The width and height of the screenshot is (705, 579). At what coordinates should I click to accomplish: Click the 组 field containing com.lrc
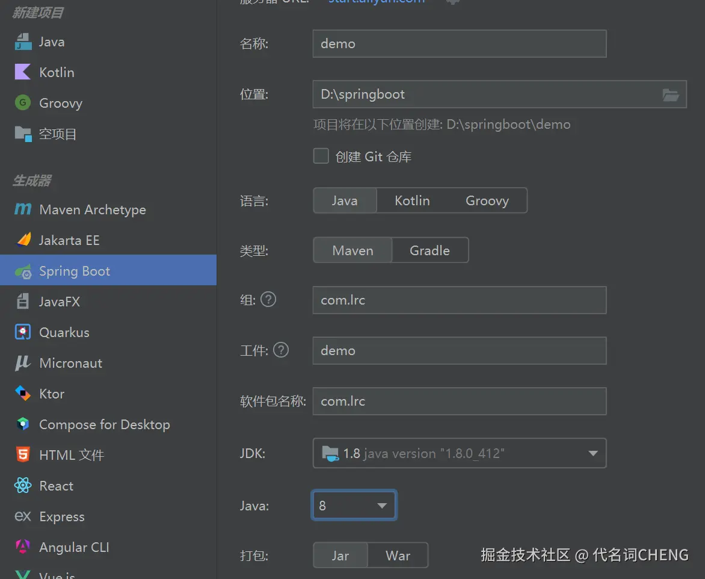[x=460, y=300]
